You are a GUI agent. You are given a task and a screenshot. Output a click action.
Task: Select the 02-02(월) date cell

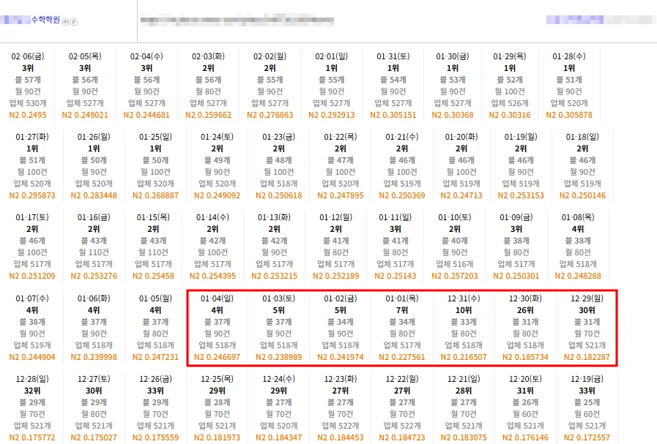(270, 56)
